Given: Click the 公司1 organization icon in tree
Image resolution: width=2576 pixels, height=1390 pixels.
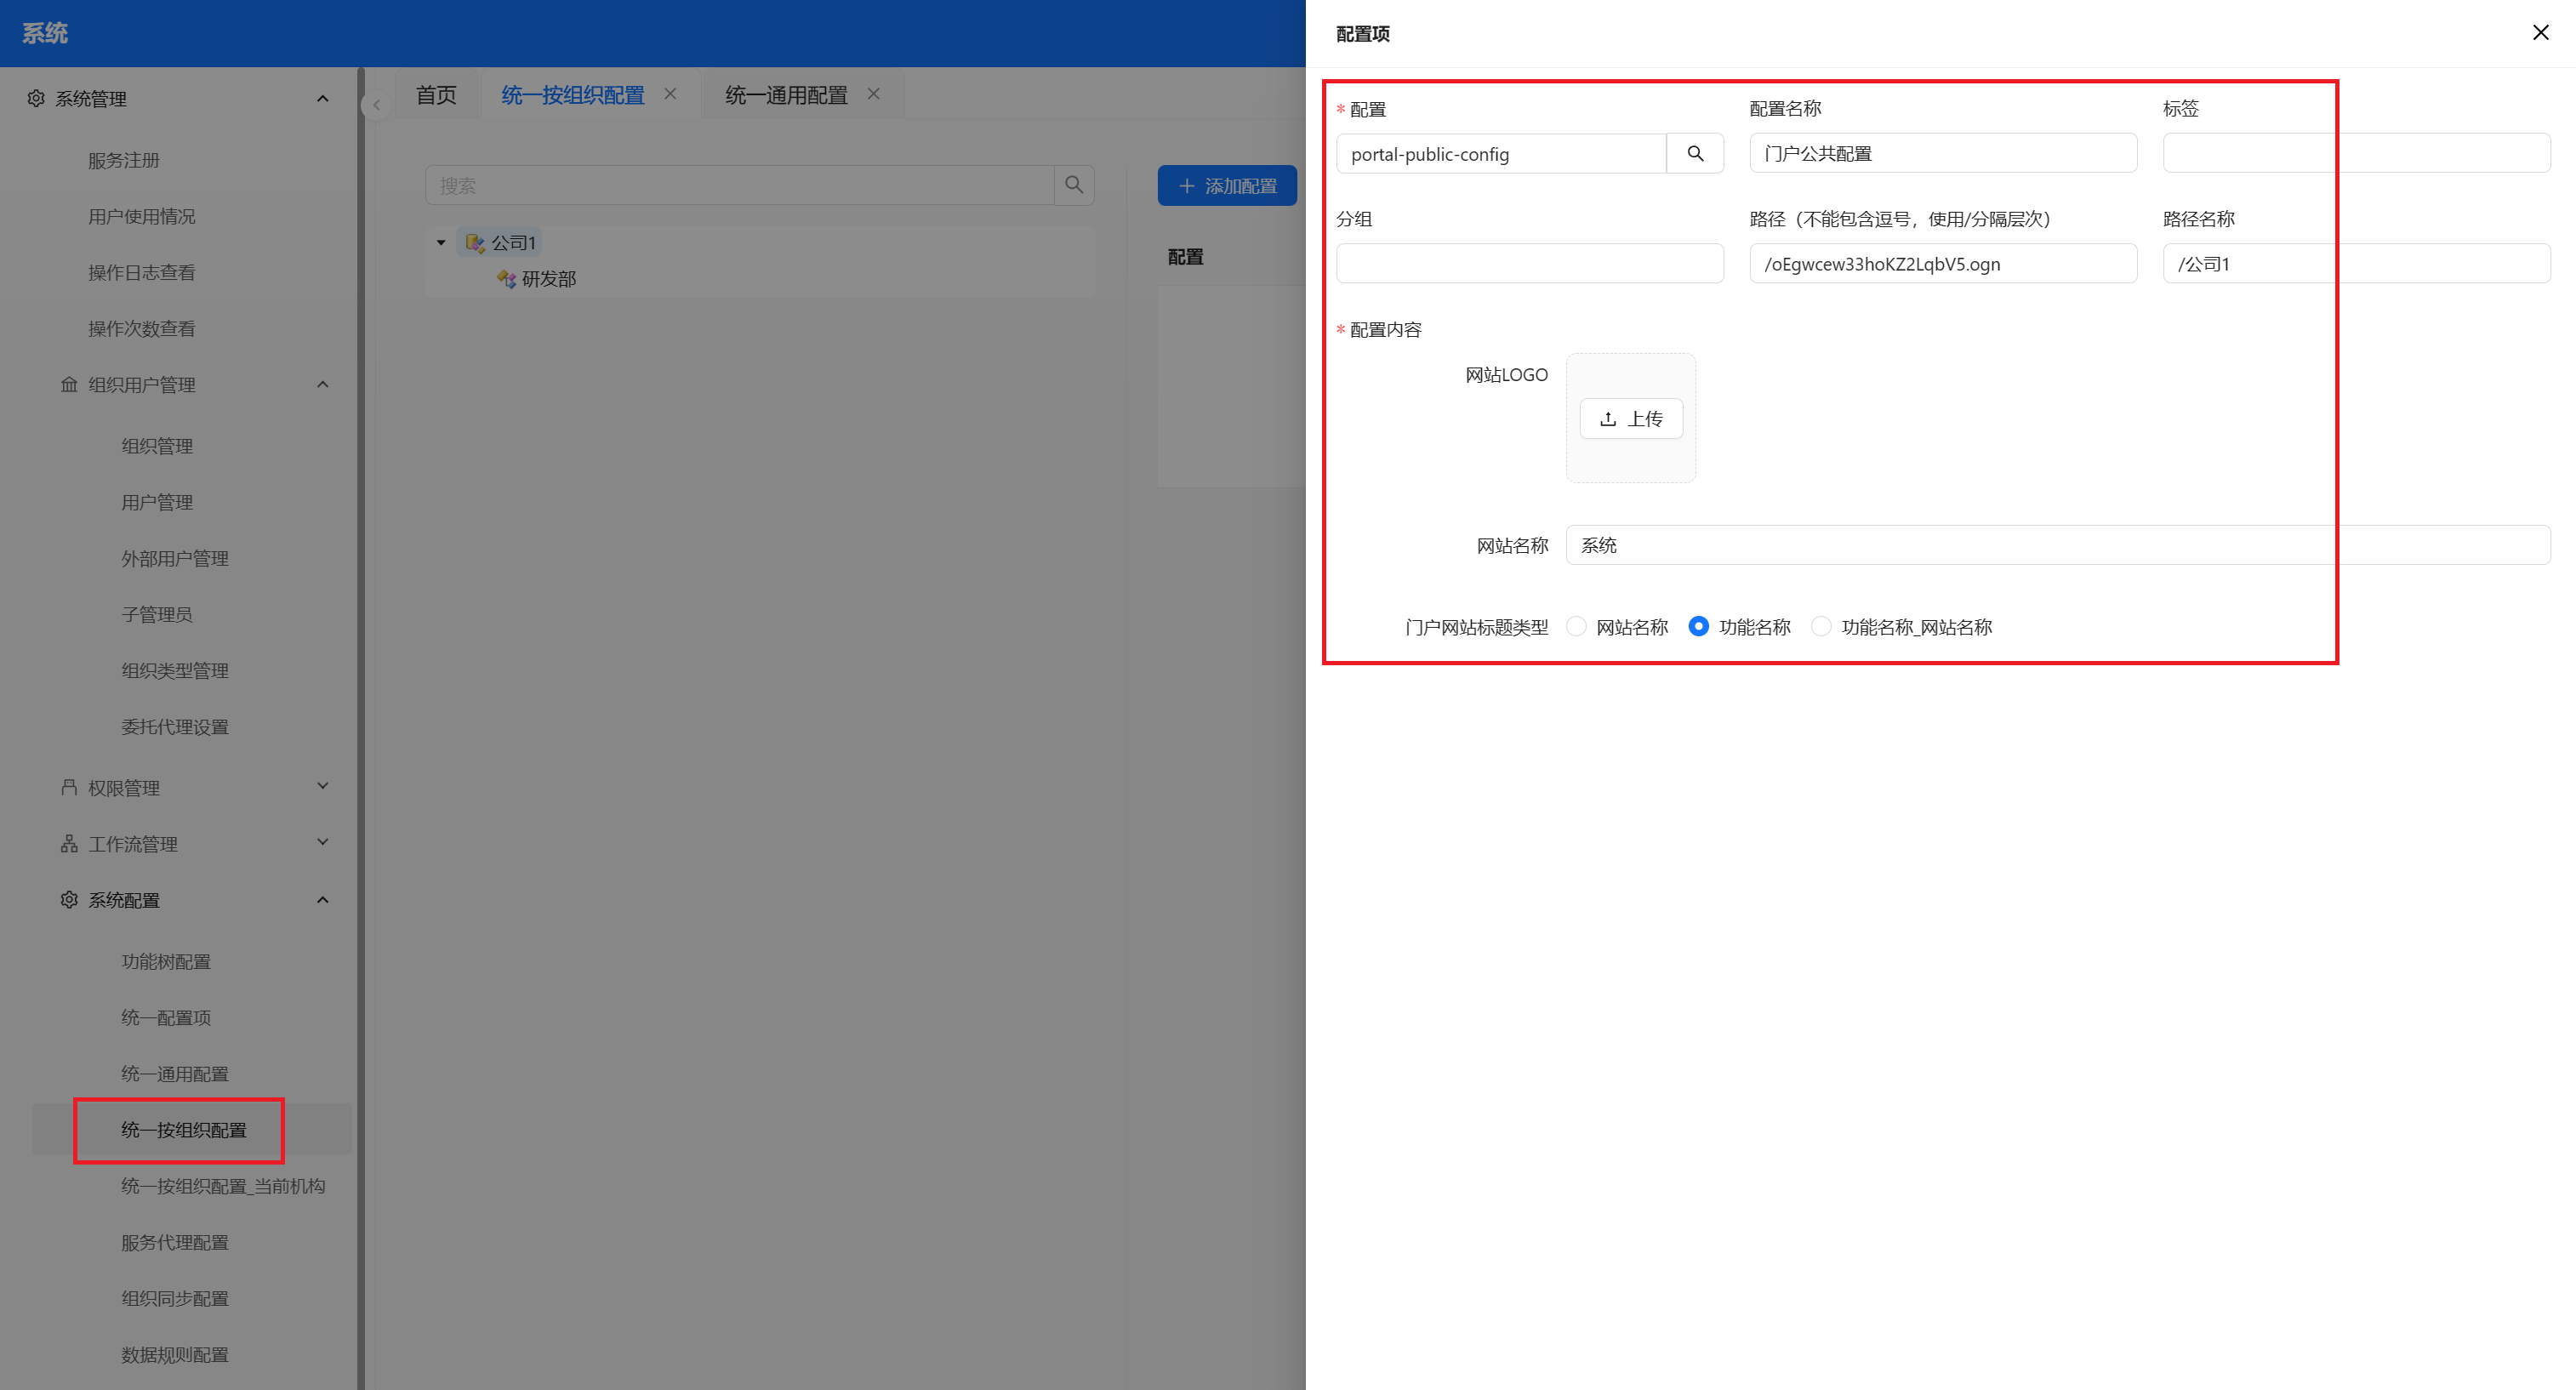Looking at the screenshot, I should 475,243.
